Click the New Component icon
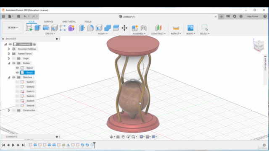 point(135,28)
